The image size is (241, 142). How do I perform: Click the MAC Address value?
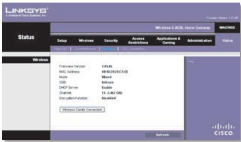pyautogui.click(x=115, y=72)
